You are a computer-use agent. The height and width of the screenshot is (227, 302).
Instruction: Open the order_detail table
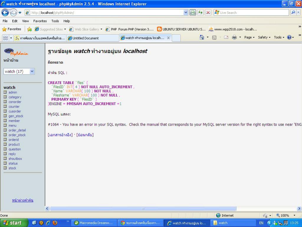17,130
